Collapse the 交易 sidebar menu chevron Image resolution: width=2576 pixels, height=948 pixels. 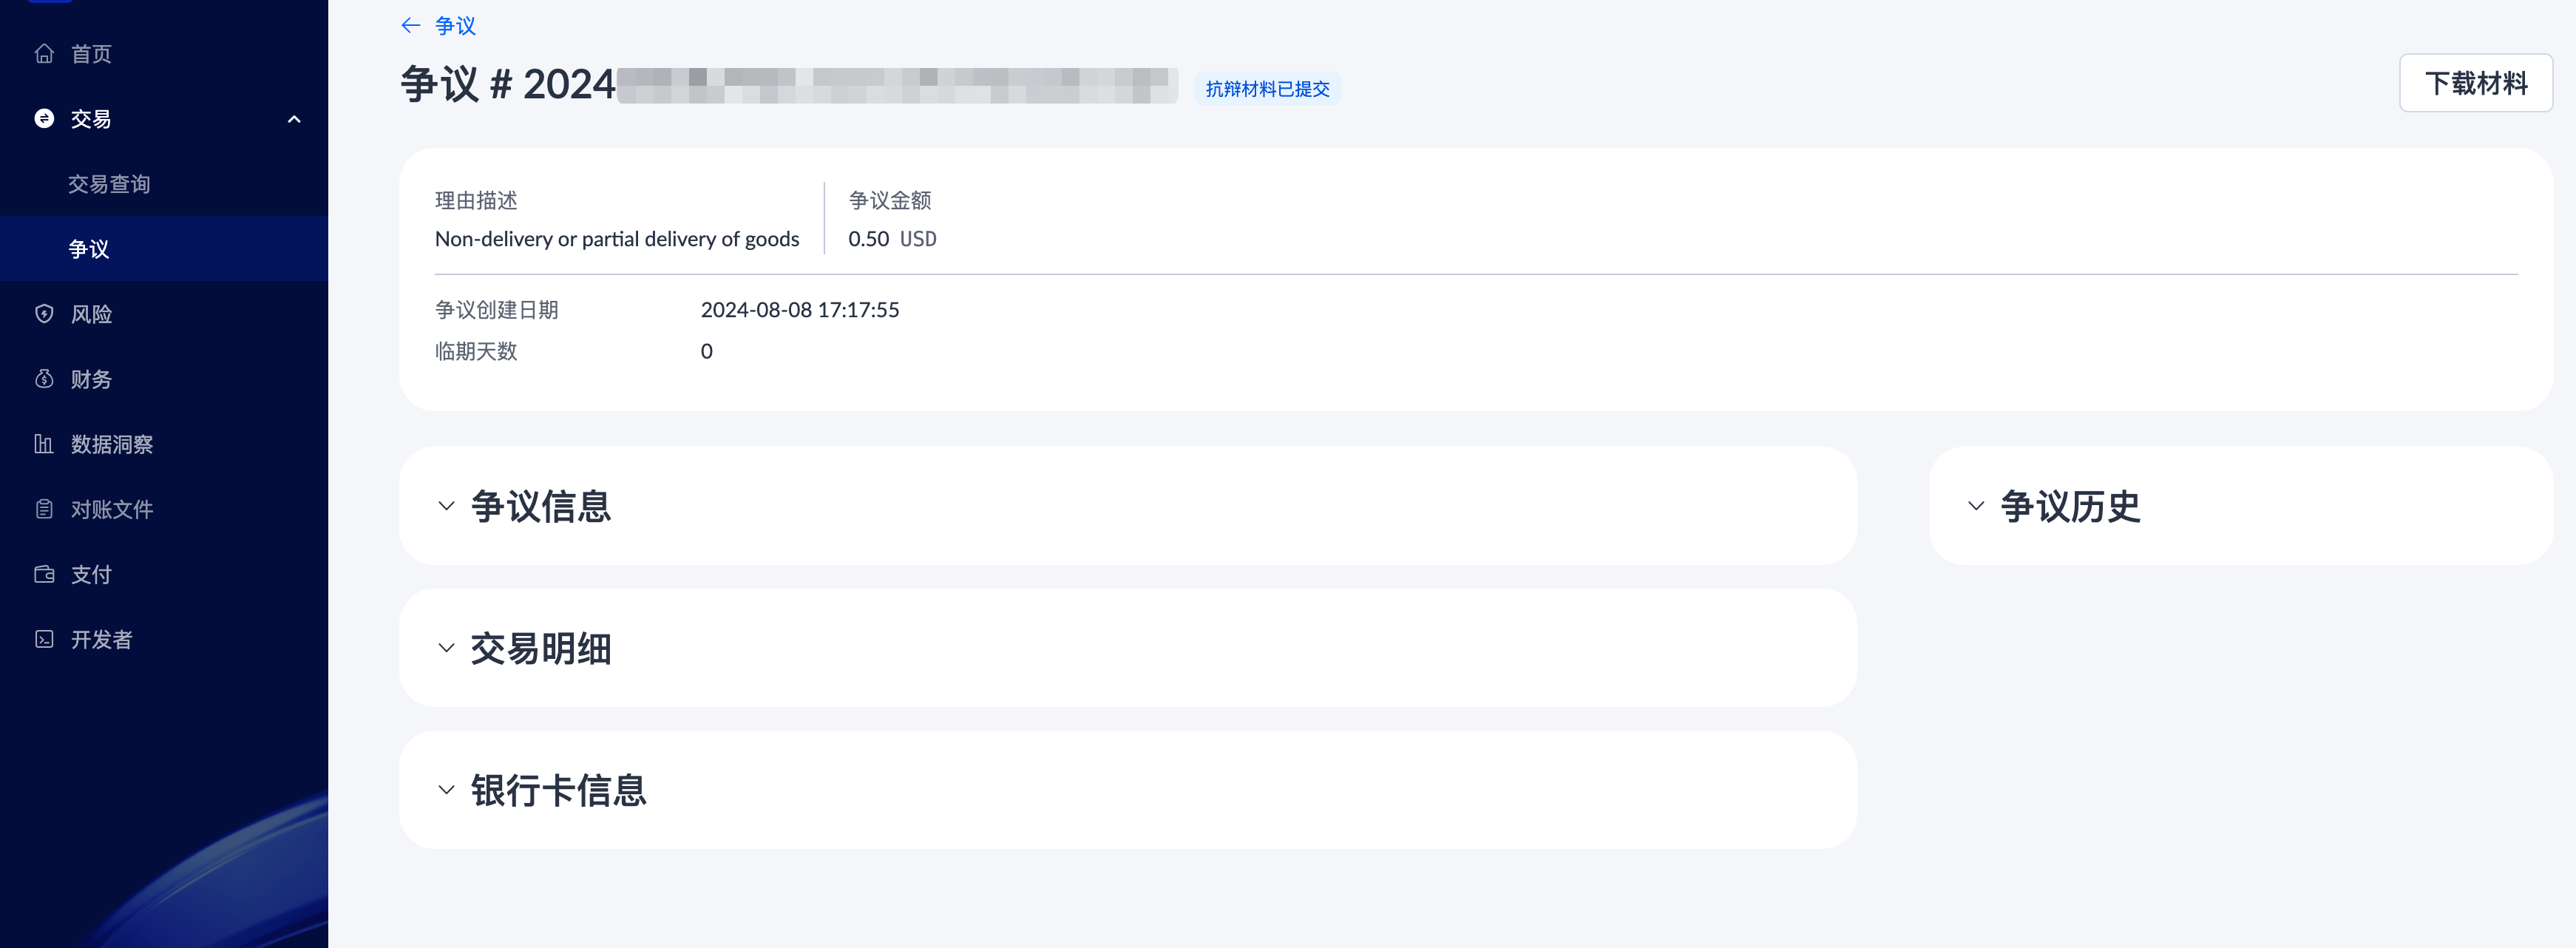(x=294, y=119)
